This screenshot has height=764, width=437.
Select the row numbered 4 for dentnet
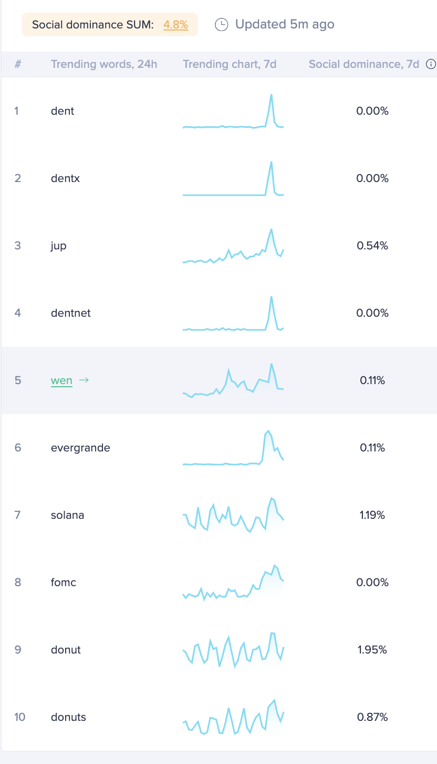pyautogui.click(x=18, y=313)
